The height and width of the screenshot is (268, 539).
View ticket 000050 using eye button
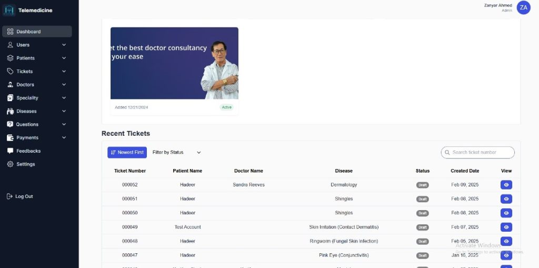tap(506, 213)
